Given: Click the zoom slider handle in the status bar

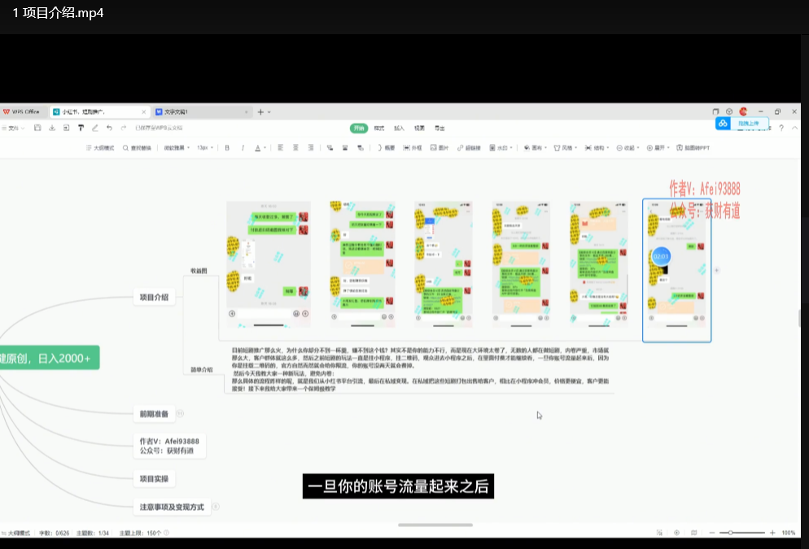Looking at the screenshot, I should click(x=731, y=533).
